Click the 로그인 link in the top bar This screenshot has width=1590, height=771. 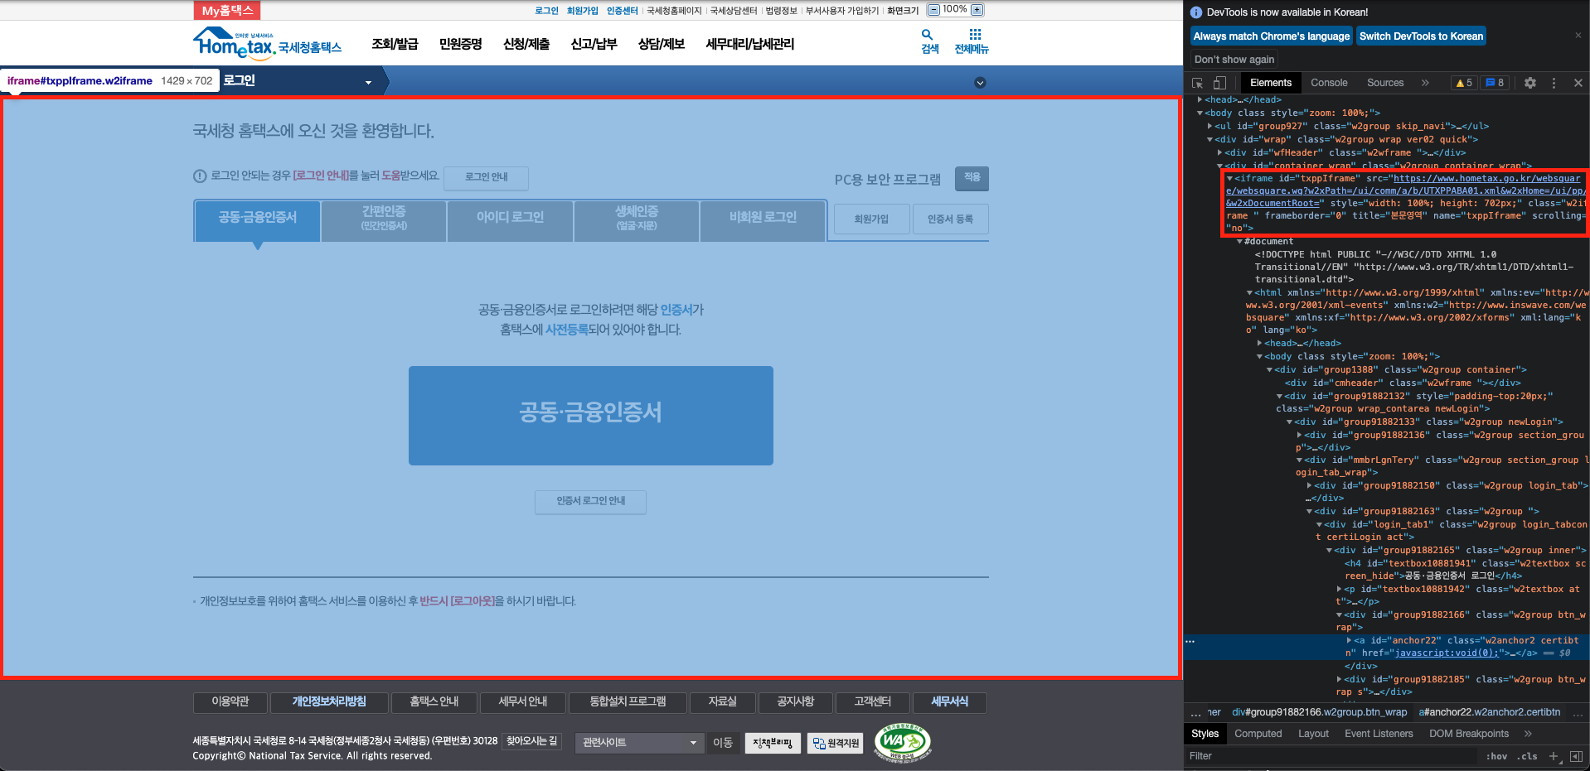546,11
